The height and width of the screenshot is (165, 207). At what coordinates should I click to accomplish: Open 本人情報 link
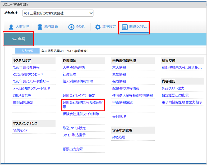coord(119,68)
